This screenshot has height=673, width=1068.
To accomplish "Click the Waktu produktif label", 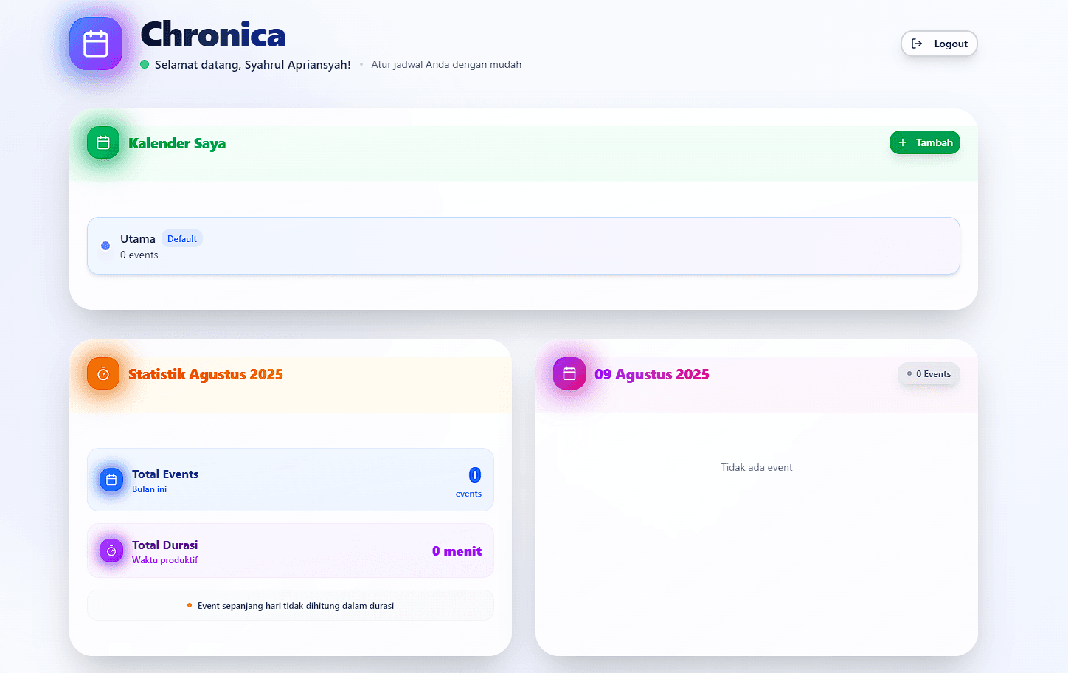I will click(165, 560).
